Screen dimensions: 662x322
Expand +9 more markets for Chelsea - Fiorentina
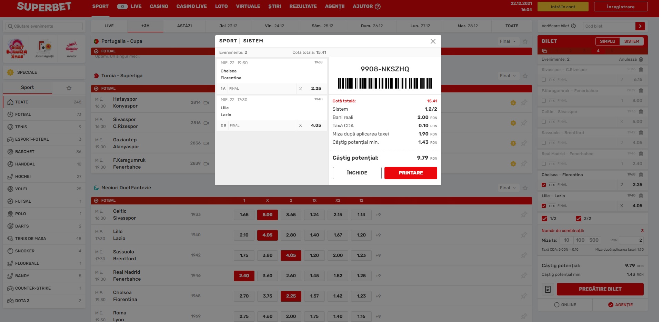click(x=378, y=296)
